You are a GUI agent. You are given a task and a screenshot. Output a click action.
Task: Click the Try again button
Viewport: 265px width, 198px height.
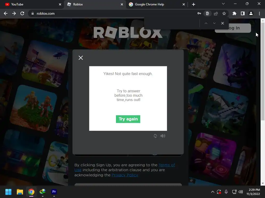[x=128, y=119]
